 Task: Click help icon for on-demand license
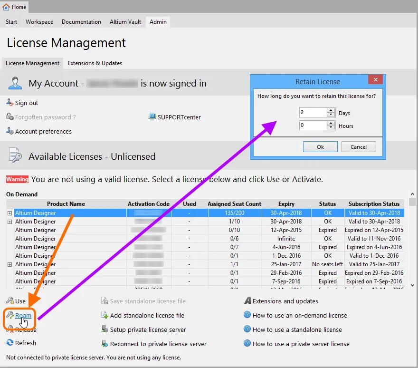[247, 315]
